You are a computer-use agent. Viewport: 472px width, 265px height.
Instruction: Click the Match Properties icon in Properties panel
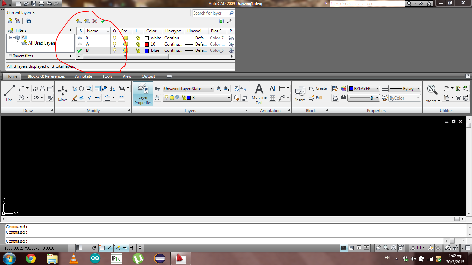[x=335, y=88]
